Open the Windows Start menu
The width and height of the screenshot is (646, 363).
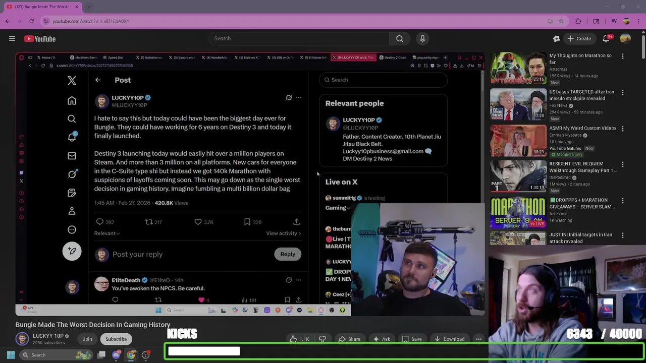coord(11,355)
